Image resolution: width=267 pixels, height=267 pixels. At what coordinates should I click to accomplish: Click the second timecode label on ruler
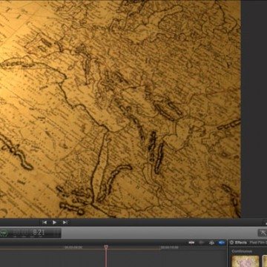[170, 247]
